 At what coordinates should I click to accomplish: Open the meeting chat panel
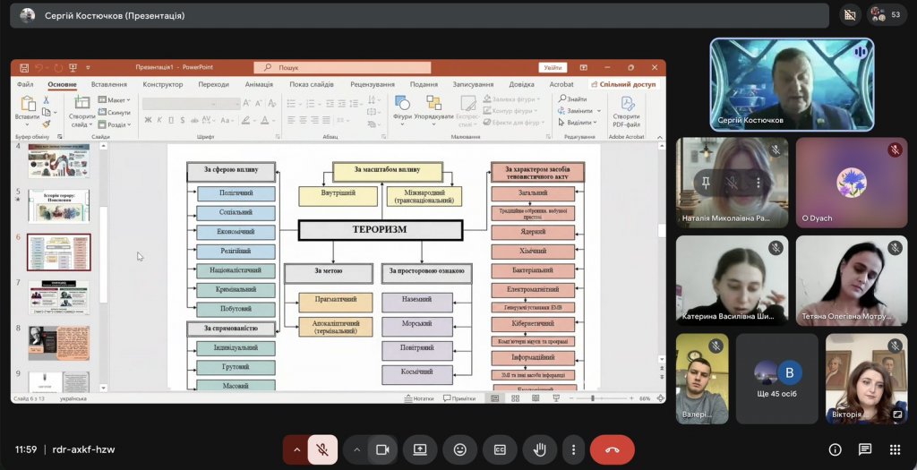click(865, 449)
